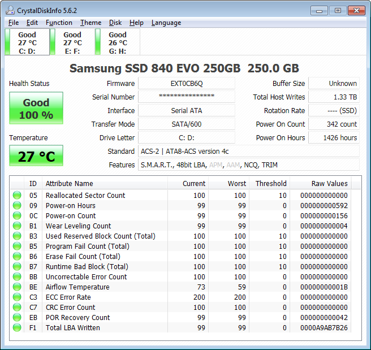Screen dimensions: 371x350
Task: Click the Health Status label
Action: (x=29, y=83)
